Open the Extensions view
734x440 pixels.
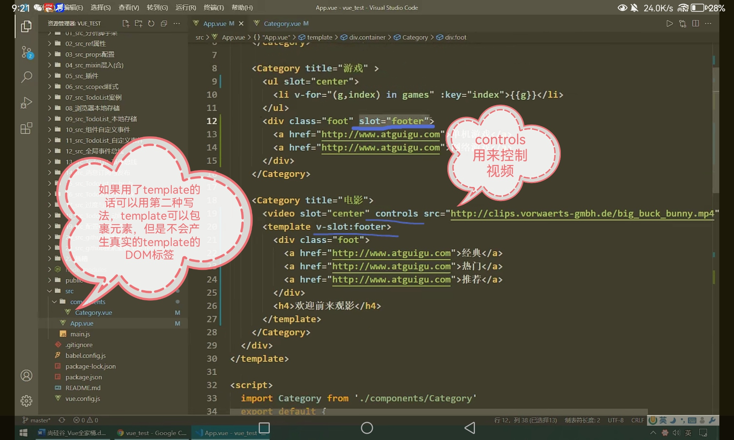pos(26,128)
